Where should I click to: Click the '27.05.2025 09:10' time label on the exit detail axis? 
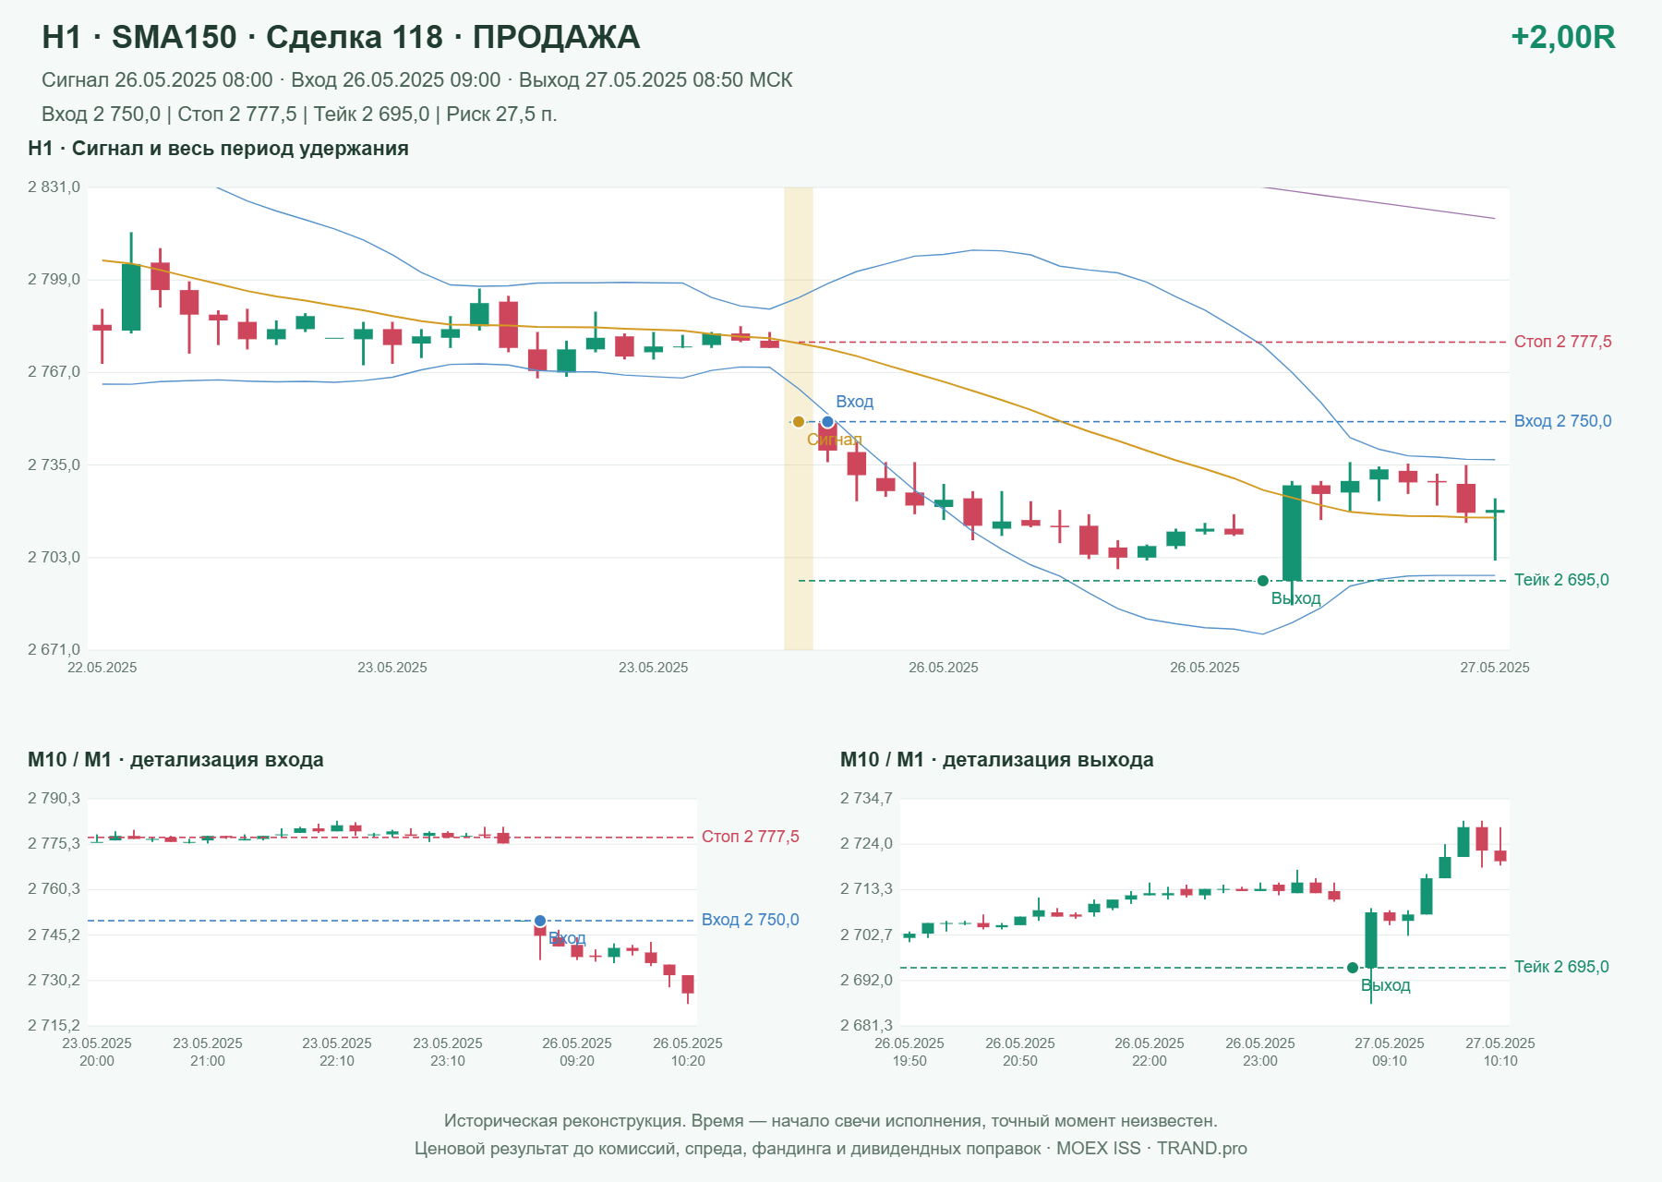pos(1390,1052)
